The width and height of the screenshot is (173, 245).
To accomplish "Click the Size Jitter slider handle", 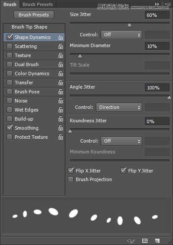I will point(129,25).
